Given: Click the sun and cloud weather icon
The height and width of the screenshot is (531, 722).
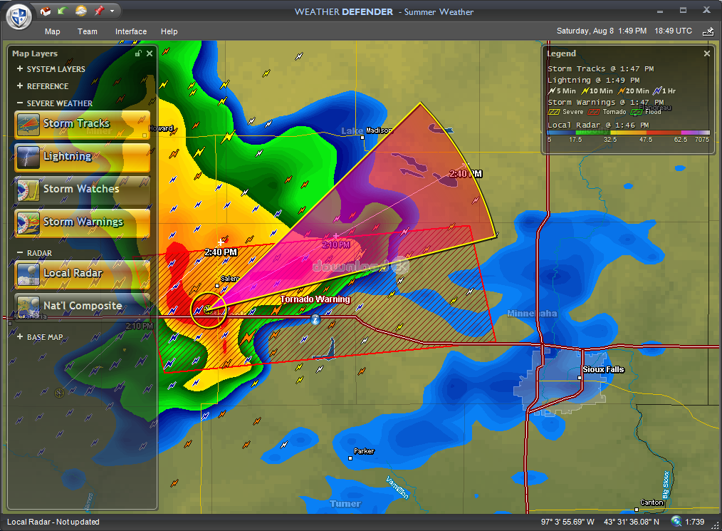Looking at the screenshot, I should [x=81, y=11].
